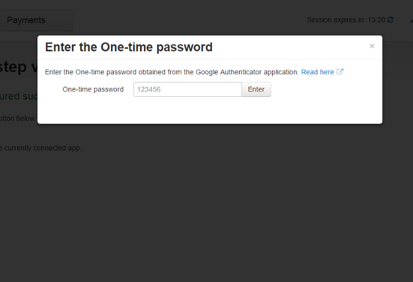Click the session refresh icon

click(x=391, y=19)
